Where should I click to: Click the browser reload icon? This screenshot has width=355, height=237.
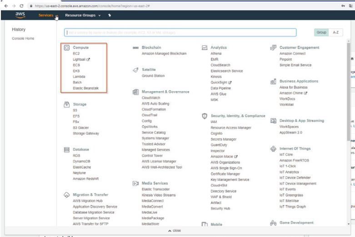click(21, 6)
